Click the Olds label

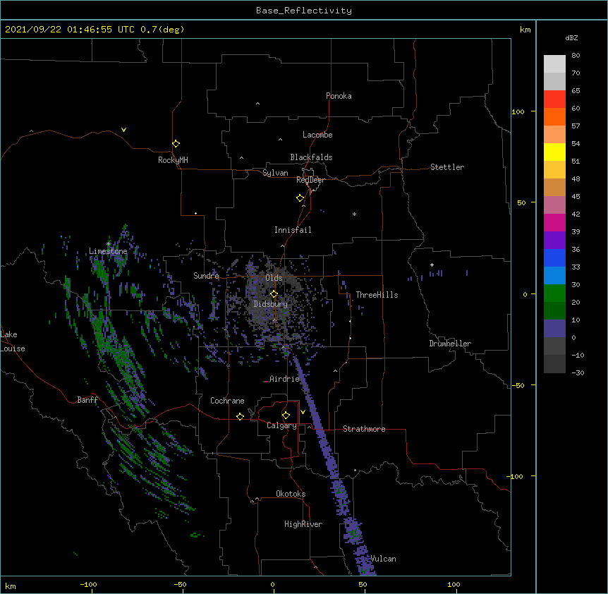click(x=274, y=278)
